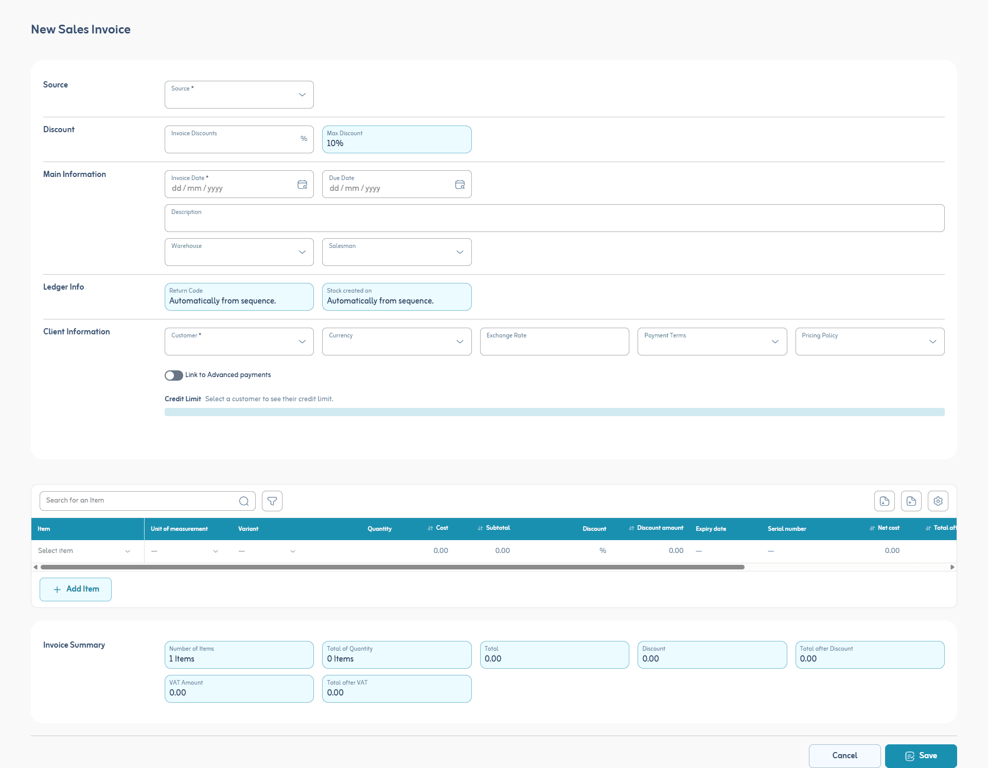This screenshot has width=988, height=768.
Task: Save the sales invoice
Action: (921, 756)
